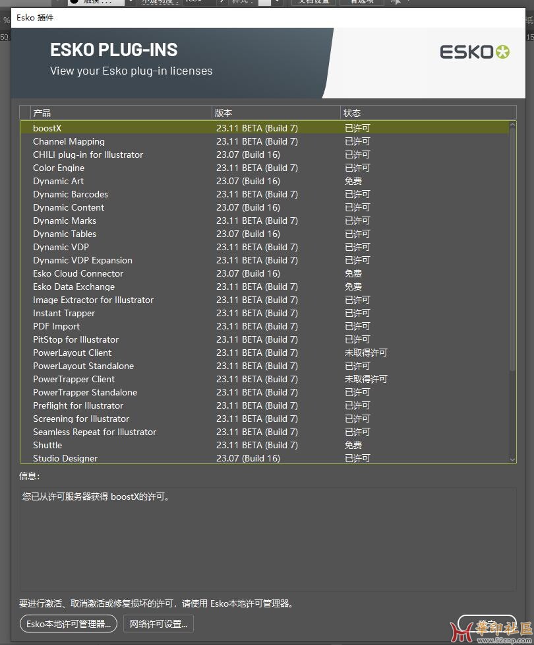Sort the list by the 状态 column header
This screenshot has height=645, width=534.
coord(428,113)
